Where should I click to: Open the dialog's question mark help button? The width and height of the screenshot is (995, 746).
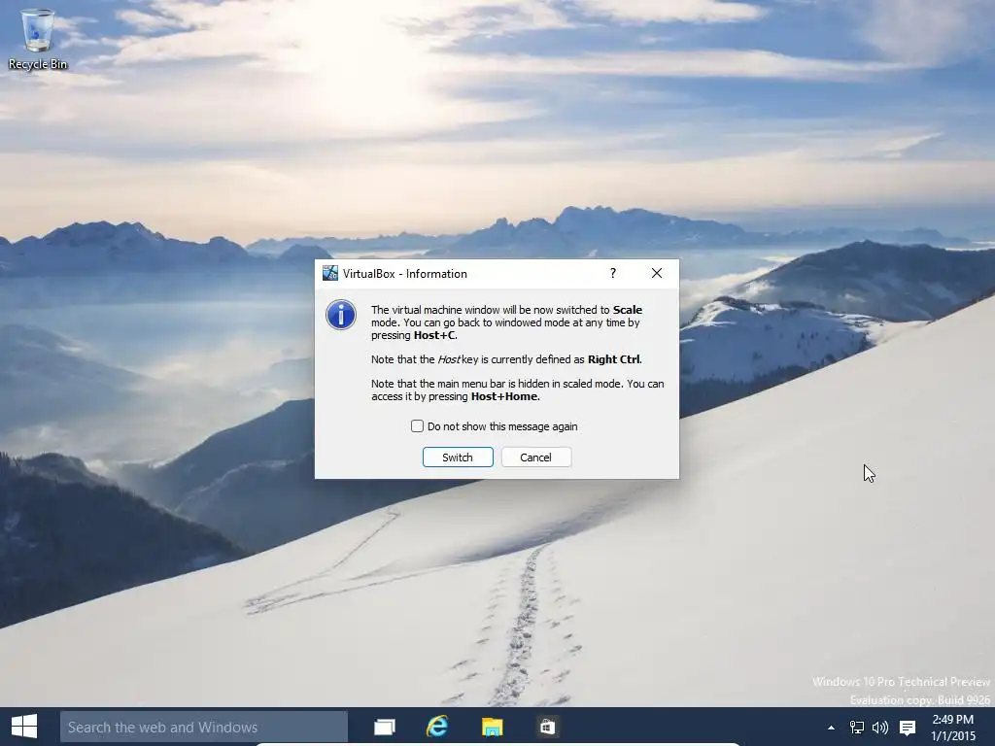[612, 273]
